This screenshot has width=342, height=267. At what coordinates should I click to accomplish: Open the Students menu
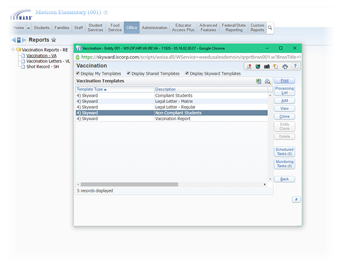pos(42,28)
